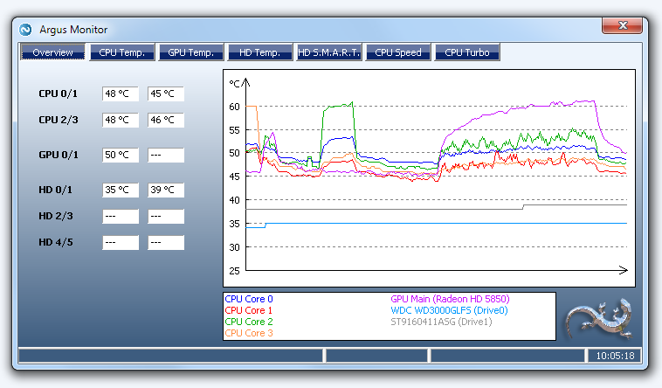Screen dimensions: 662x388
Task: Click the 46 °C field in CPU 2/3 row
Action: (x=166, y=120)
